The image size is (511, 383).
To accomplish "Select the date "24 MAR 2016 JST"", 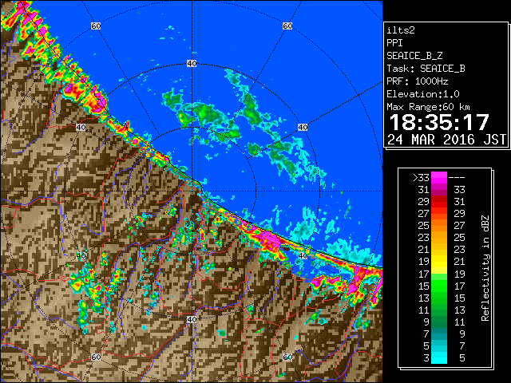I will click(447, 140).
